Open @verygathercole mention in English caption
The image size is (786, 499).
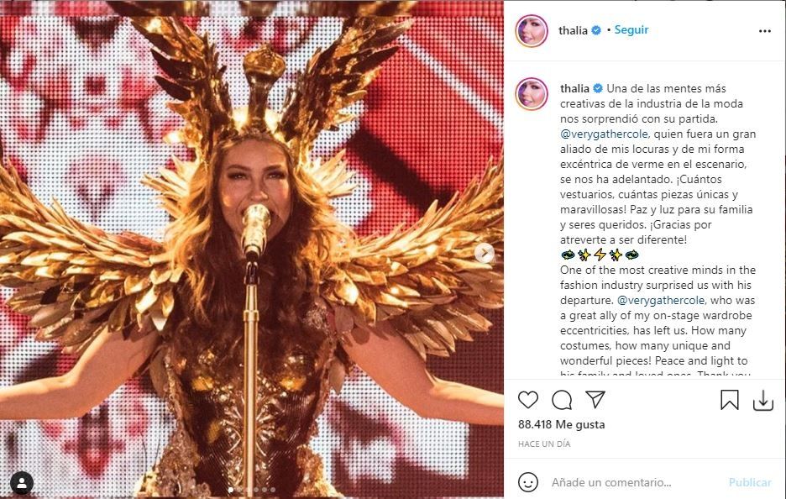click(x=661, y=301)
